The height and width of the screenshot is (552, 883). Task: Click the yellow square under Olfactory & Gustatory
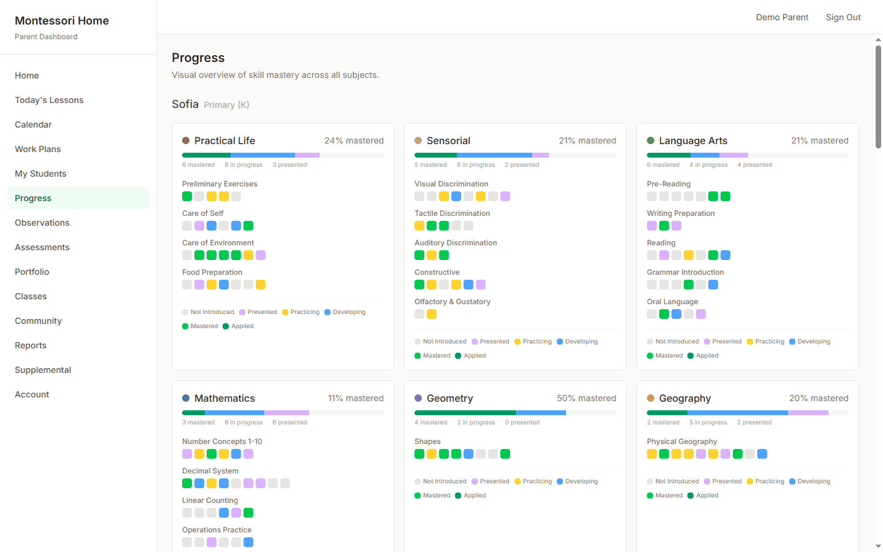coord(432,314)
